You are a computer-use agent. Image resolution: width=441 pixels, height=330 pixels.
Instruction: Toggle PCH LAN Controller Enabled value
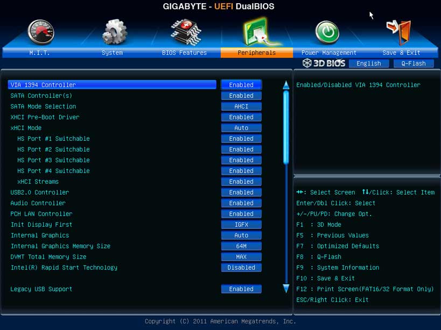coord(241,214)
